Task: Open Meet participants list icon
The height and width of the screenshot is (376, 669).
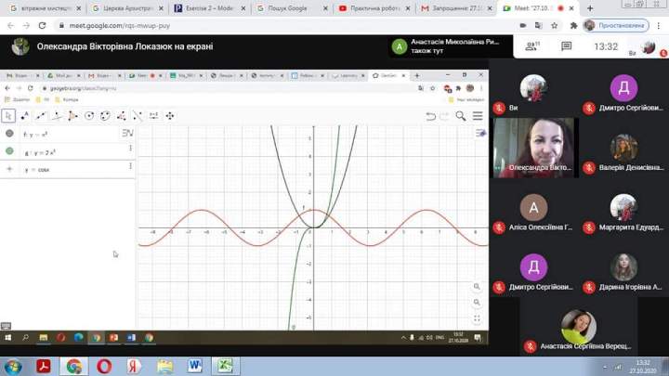Action: coord(532,46)
